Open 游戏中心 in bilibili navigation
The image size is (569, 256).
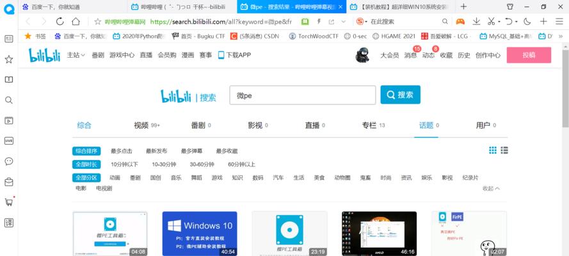click(x=122, y=55)
